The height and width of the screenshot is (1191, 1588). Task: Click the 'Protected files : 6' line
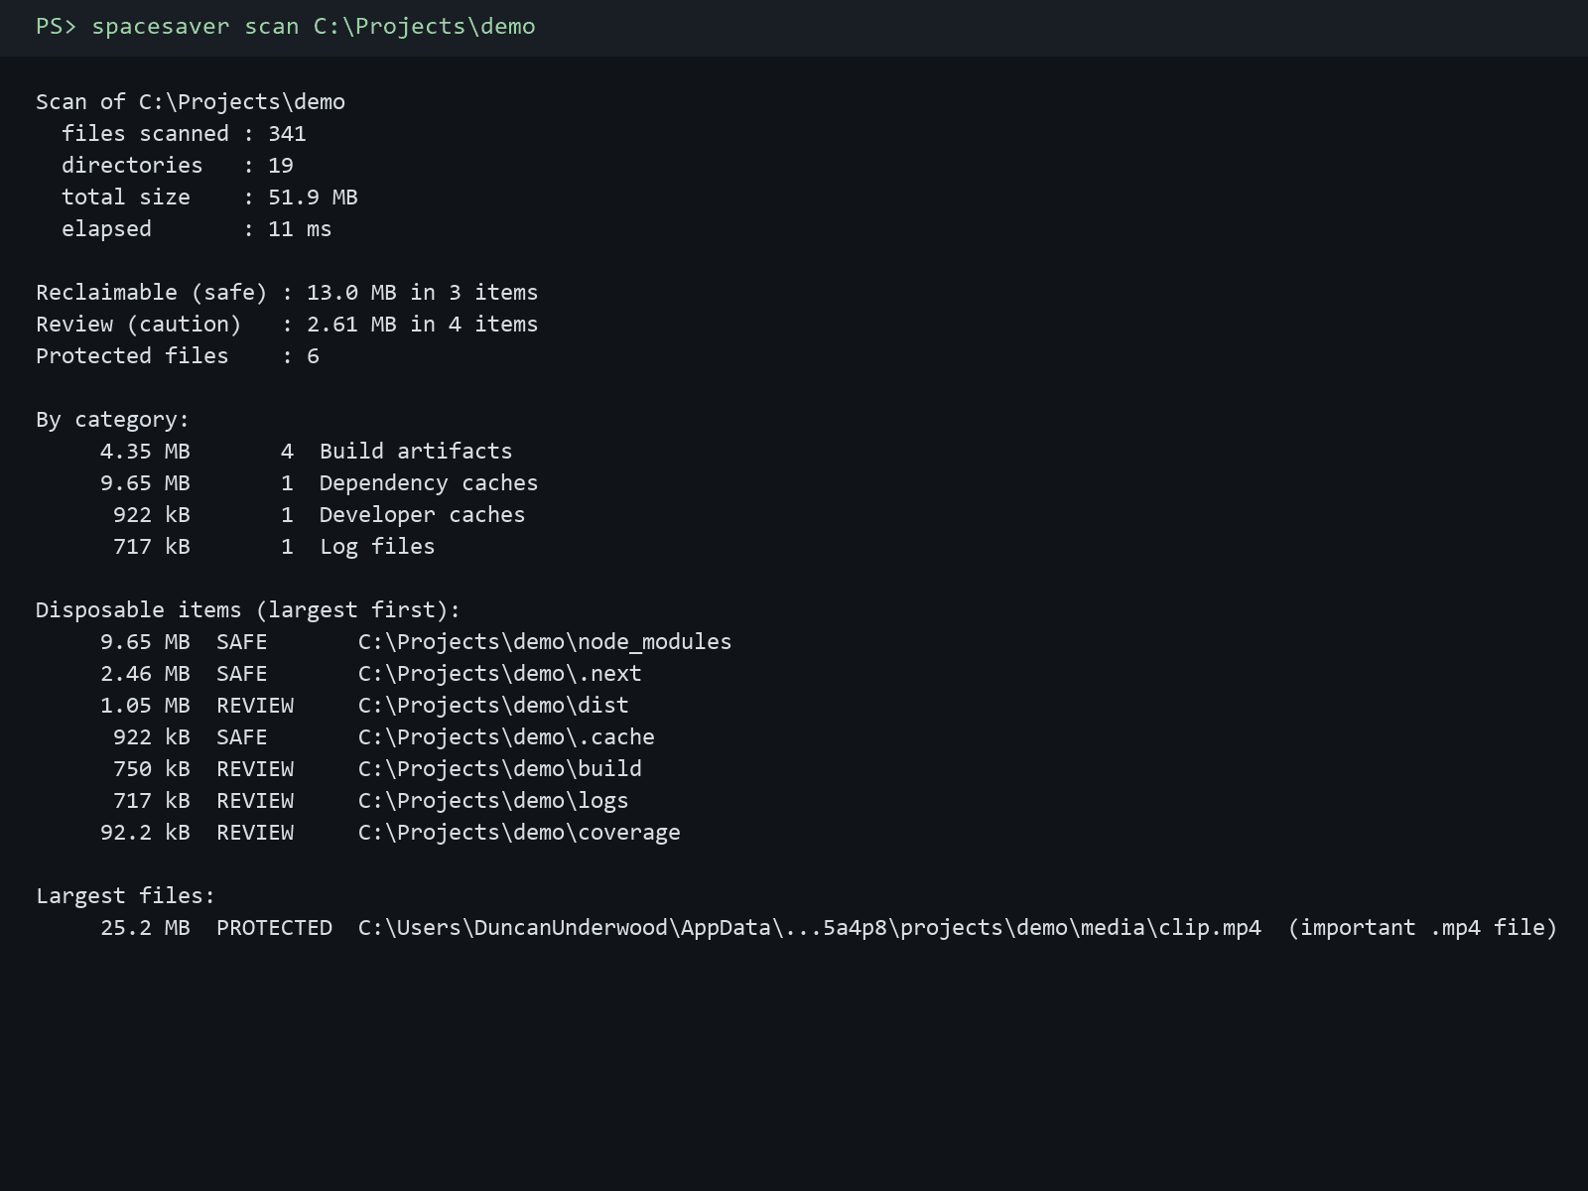(x=178, y=356)
